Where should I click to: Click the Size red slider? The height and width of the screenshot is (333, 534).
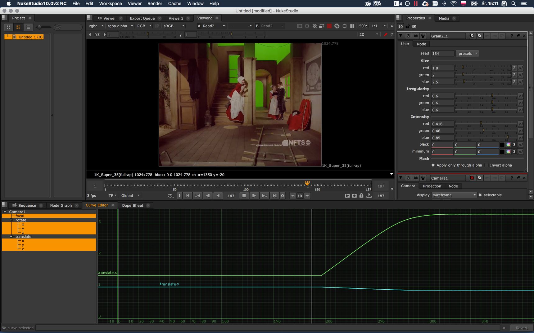click(x=483, y=67)
